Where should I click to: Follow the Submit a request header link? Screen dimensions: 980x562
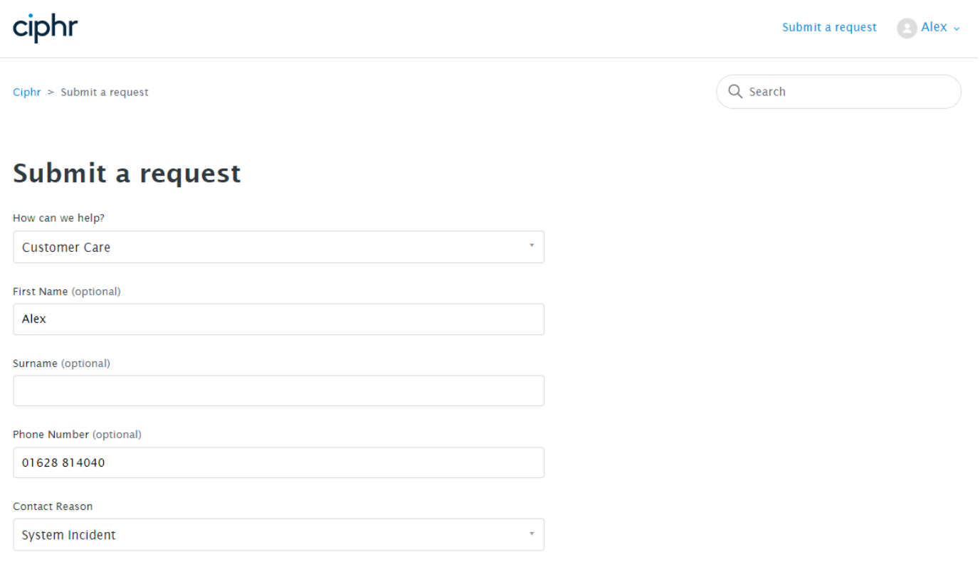829,27
